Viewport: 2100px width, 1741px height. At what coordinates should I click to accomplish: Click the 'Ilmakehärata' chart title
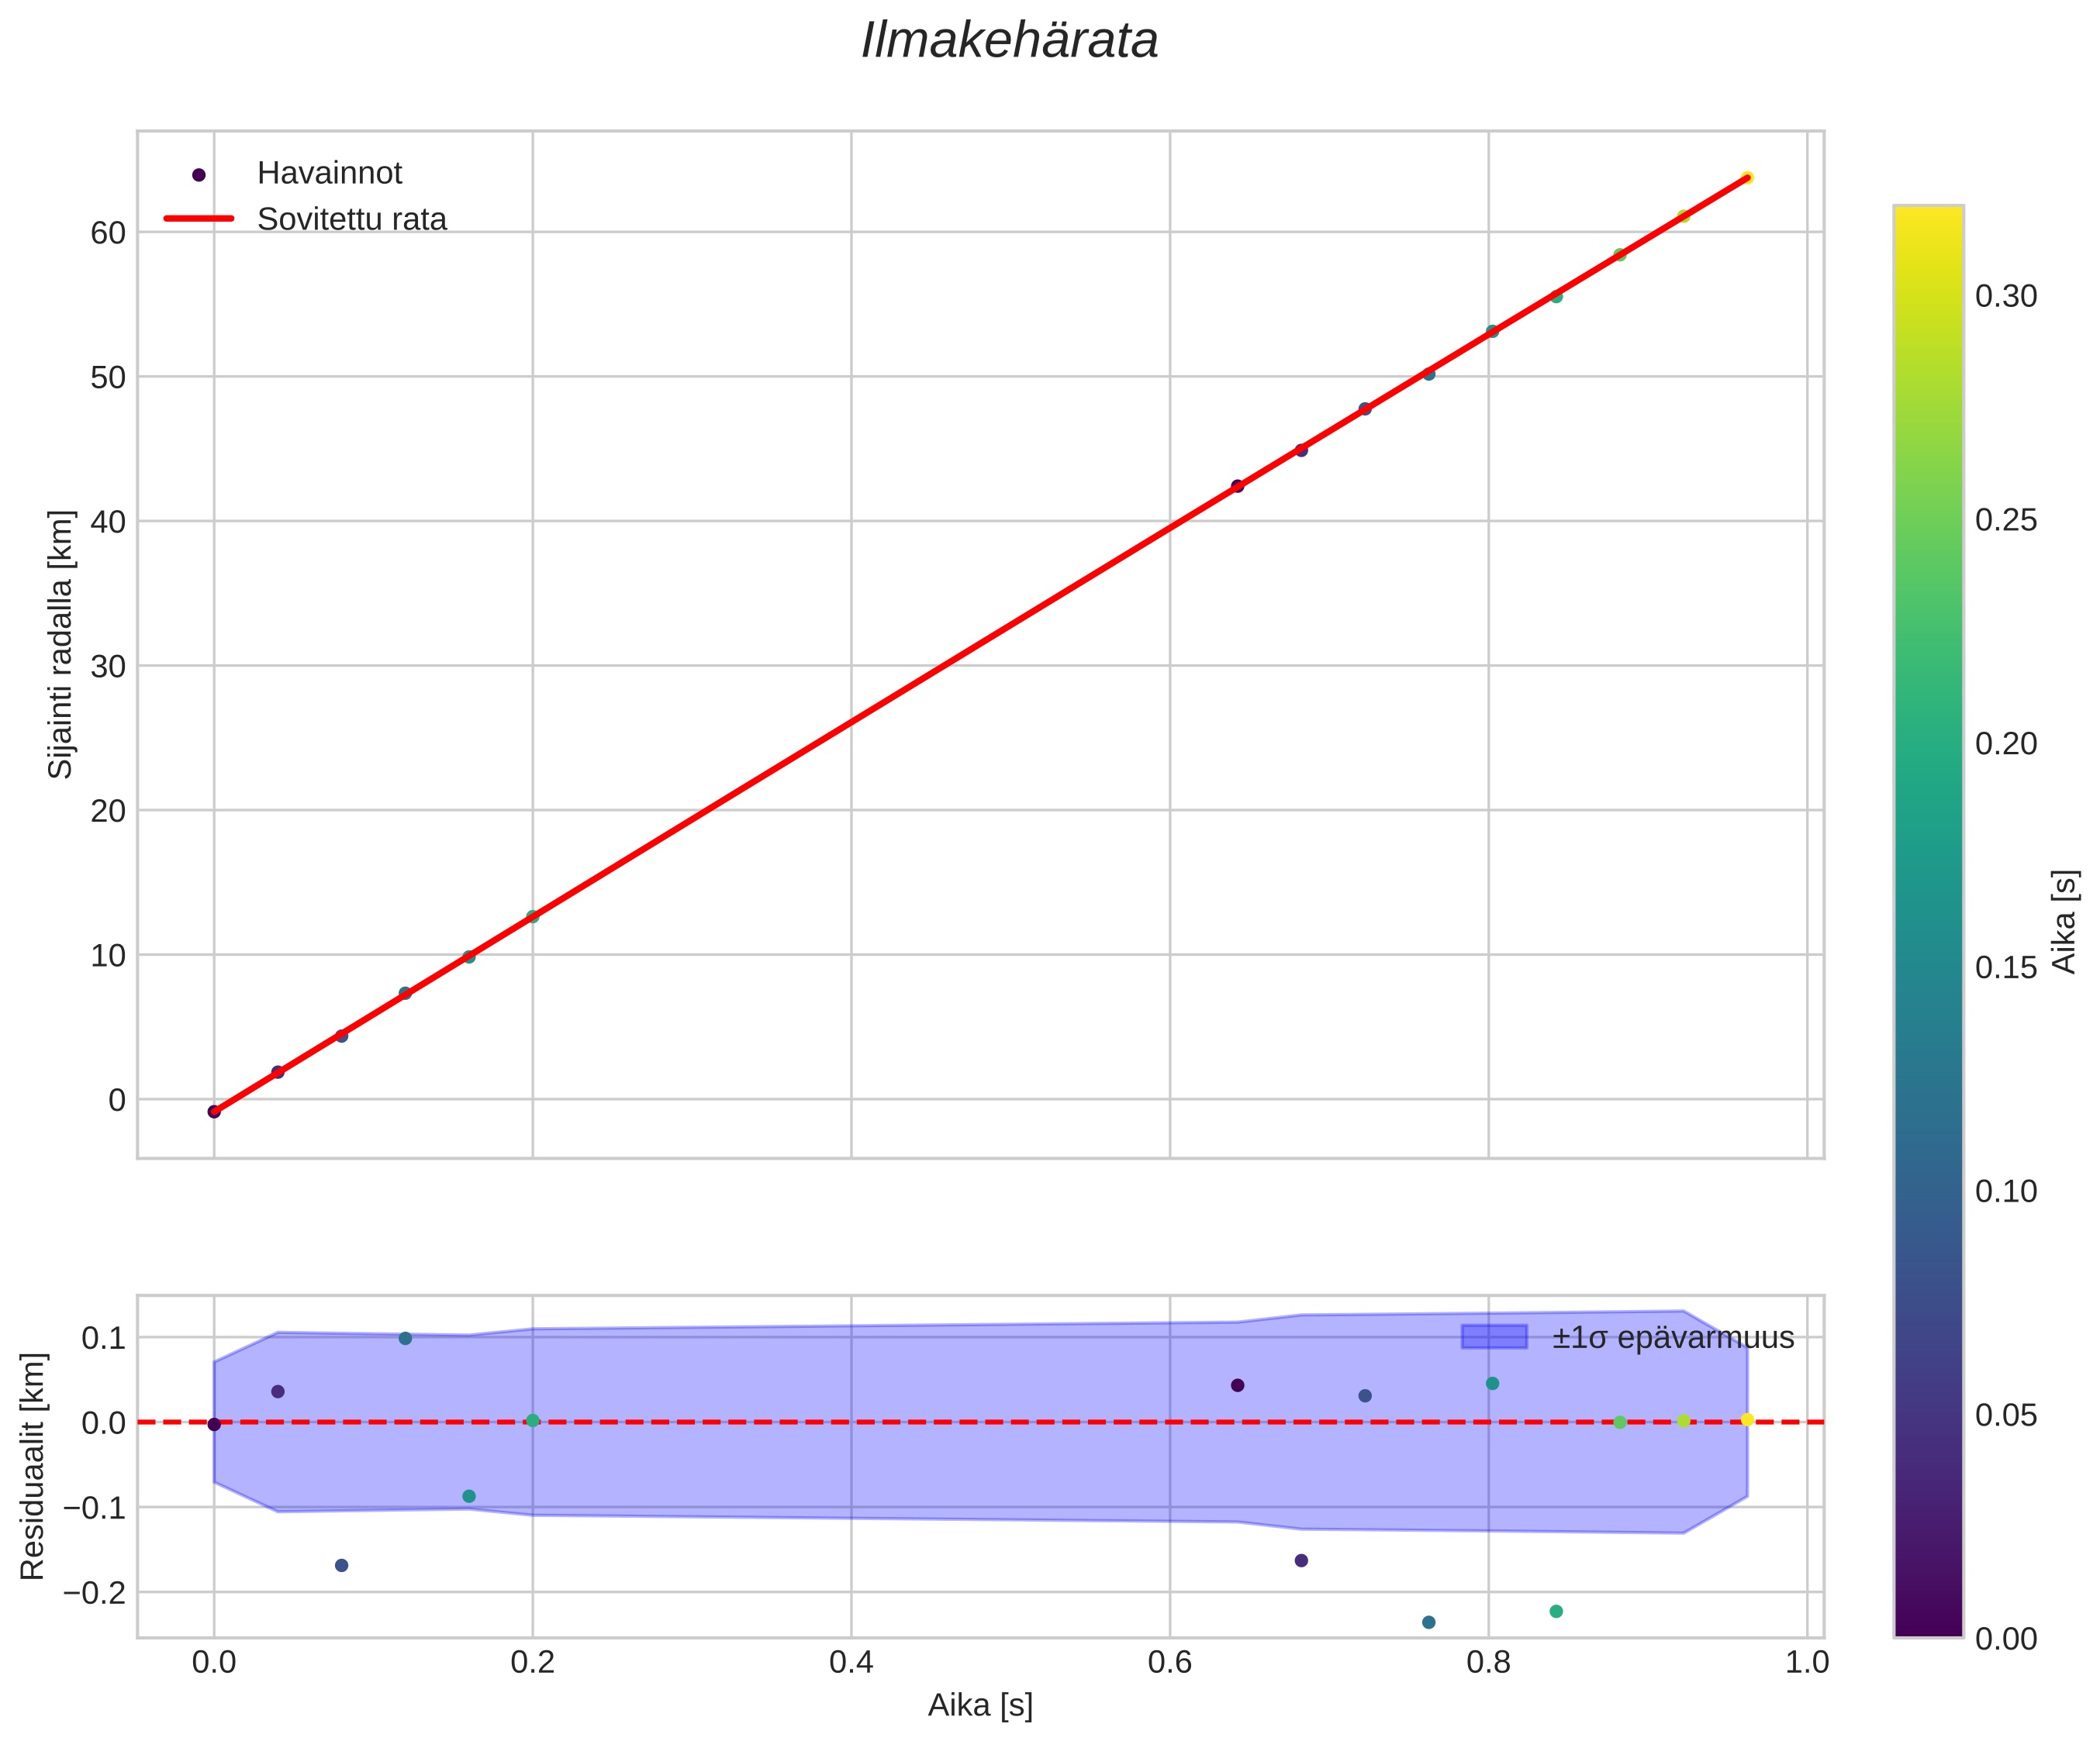(1009, 42)
